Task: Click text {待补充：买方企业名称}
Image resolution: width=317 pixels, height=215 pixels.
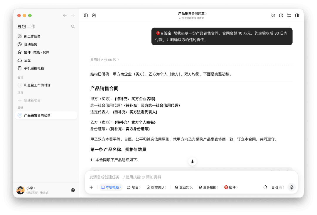Action: [x=135, y=99]
